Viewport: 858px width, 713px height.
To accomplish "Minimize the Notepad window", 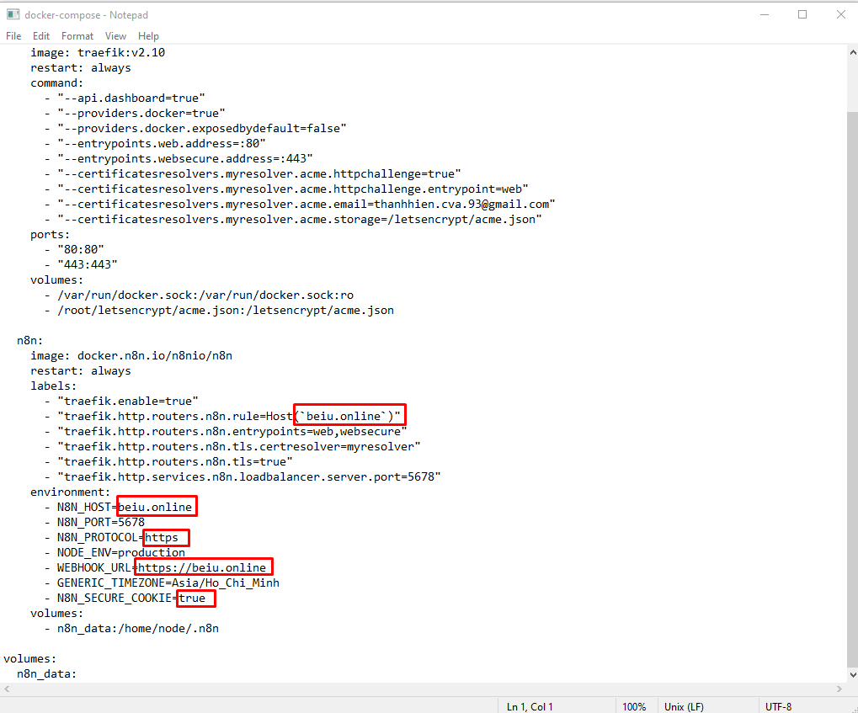I will click(x=765, y=15).
